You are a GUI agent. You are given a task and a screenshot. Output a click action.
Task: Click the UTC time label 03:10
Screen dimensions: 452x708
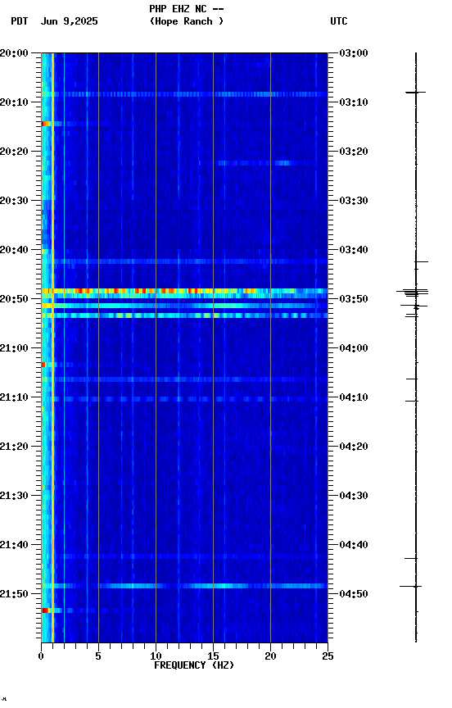[354, 102]
